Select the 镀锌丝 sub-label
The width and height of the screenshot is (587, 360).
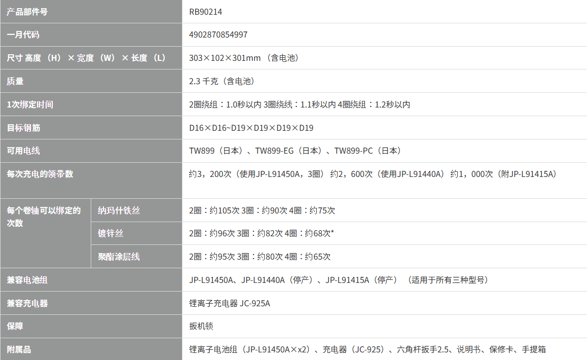[111, 233]
